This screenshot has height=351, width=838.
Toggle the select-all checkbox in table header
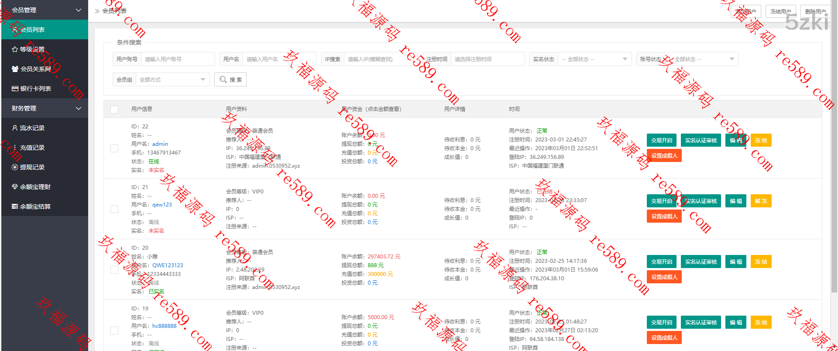114,110
